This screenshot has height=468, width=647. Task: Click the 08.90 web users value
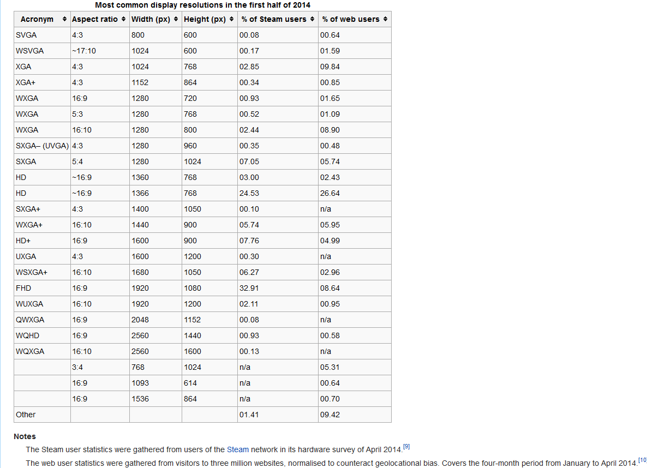[x=355, y=130]
